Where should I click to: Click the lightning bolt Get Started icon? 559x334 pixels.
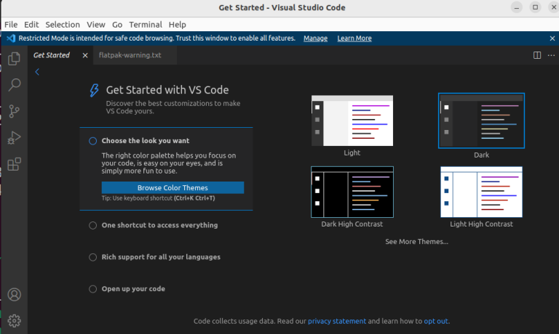(94, 90)
